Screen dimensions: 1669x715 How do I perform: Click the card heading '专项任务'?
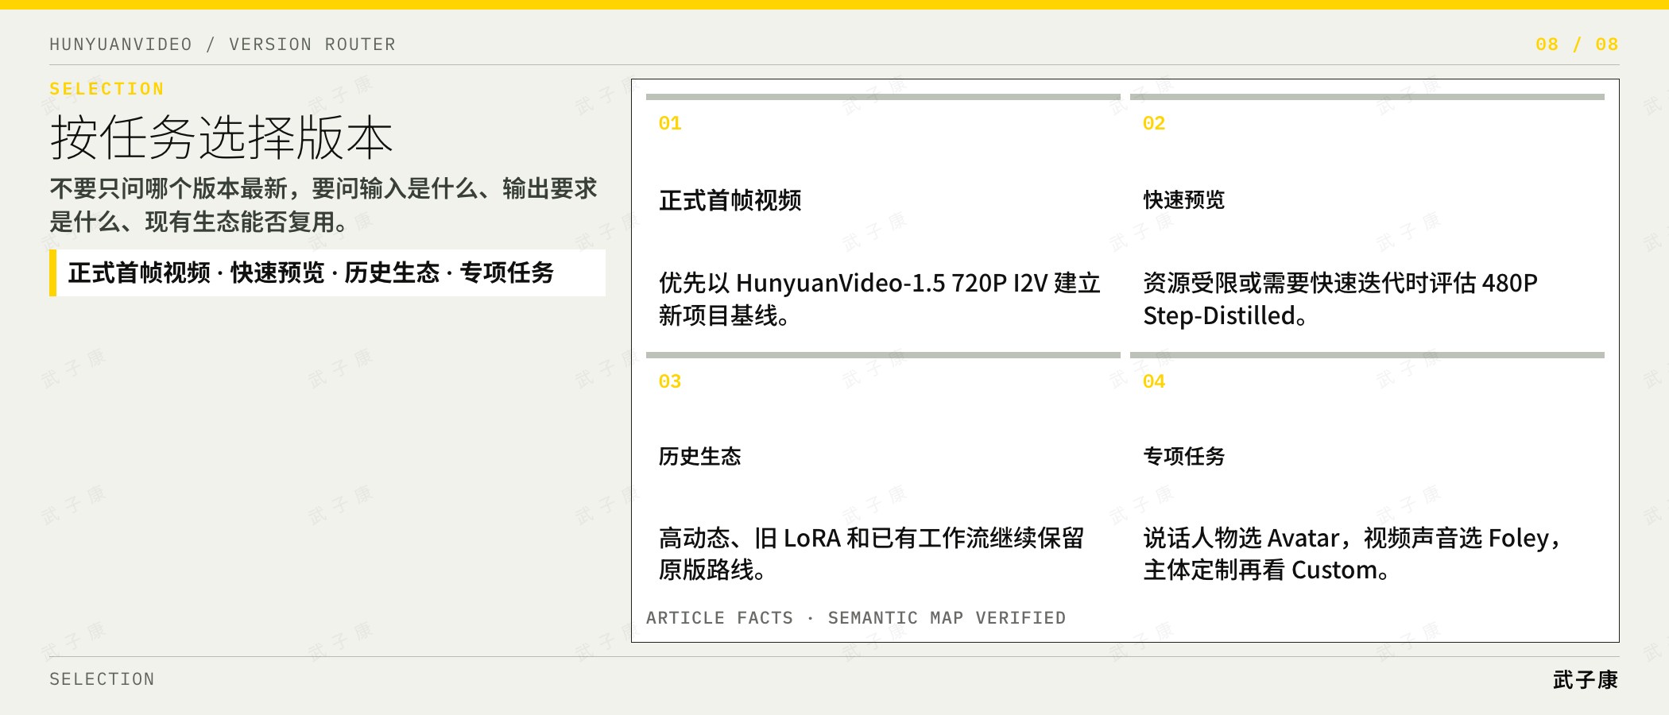coord(1184,457)
